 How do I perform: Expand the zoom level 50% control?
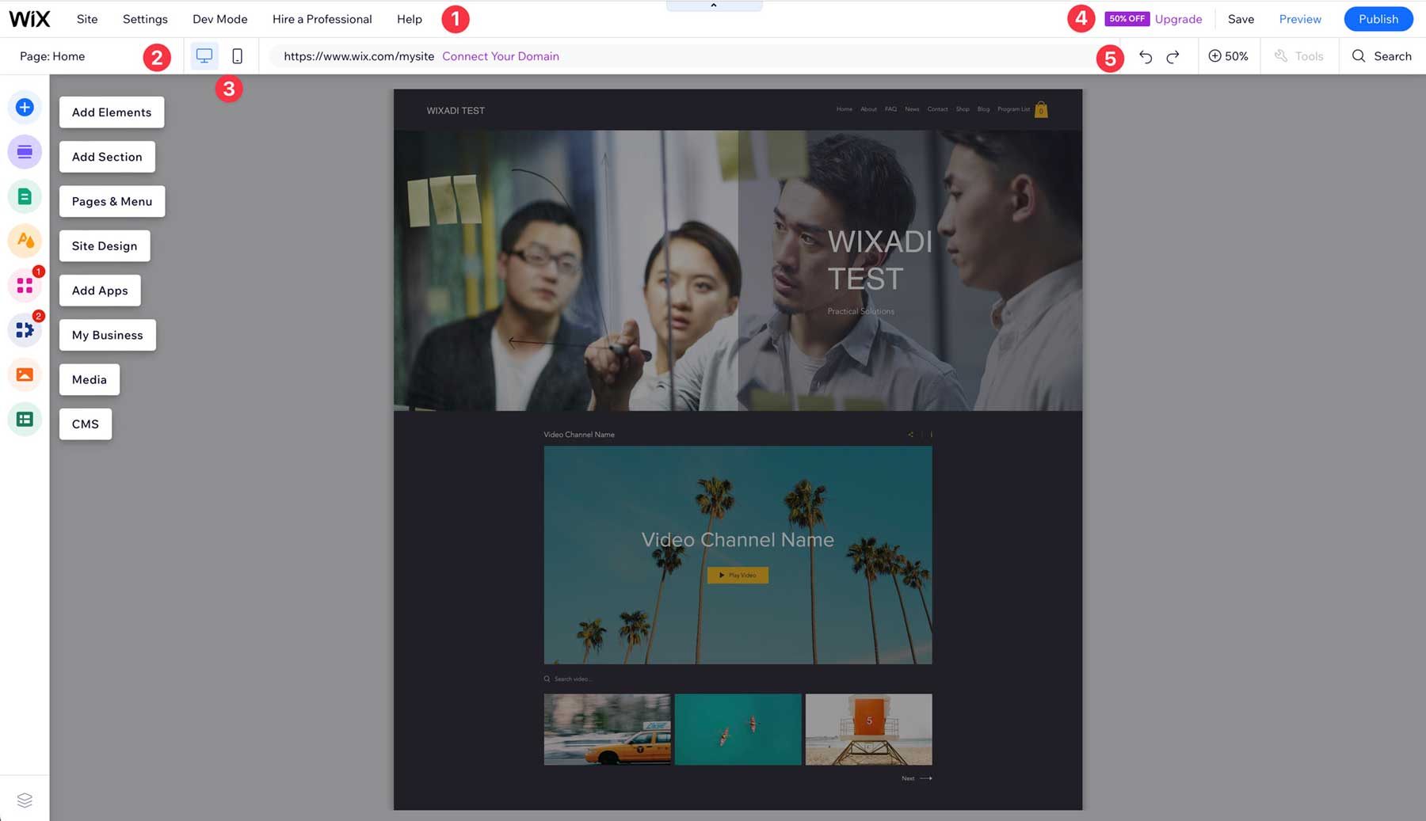pos(1229,55)
